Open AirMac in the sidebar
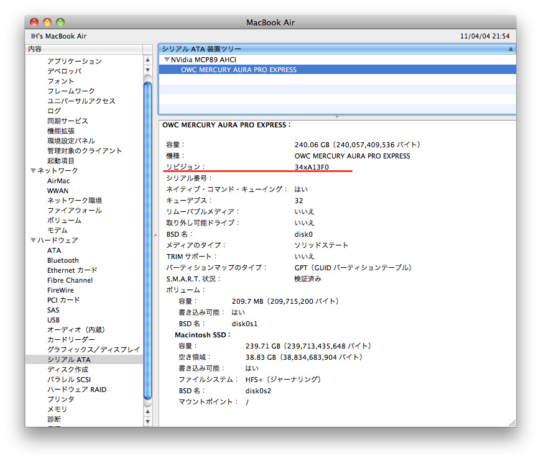The width and height of the screenshot is (541, 461). click(58, 181)
